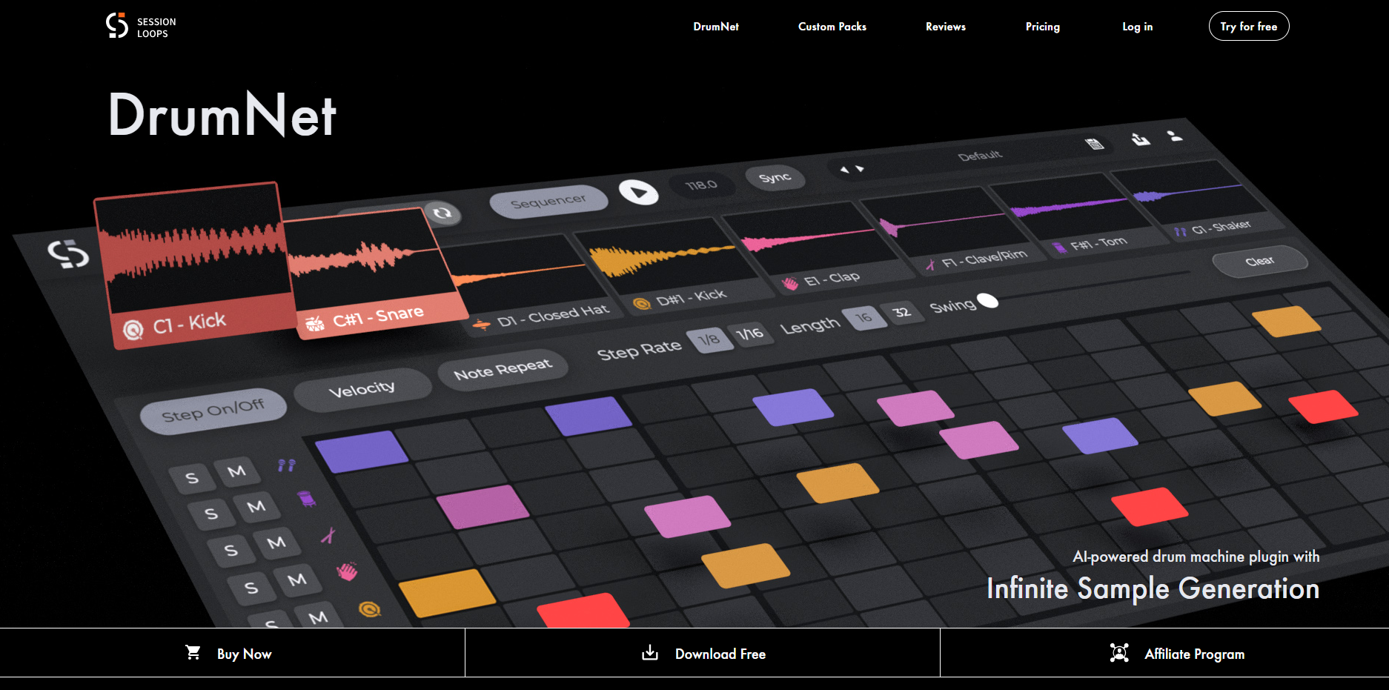Switch to Note Repeat mode
Viewport: 1389px width, 690px height.
pos(503,369)
